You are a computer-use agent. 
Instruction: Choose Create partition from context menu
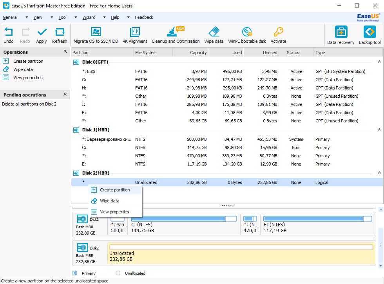point(115,190)
